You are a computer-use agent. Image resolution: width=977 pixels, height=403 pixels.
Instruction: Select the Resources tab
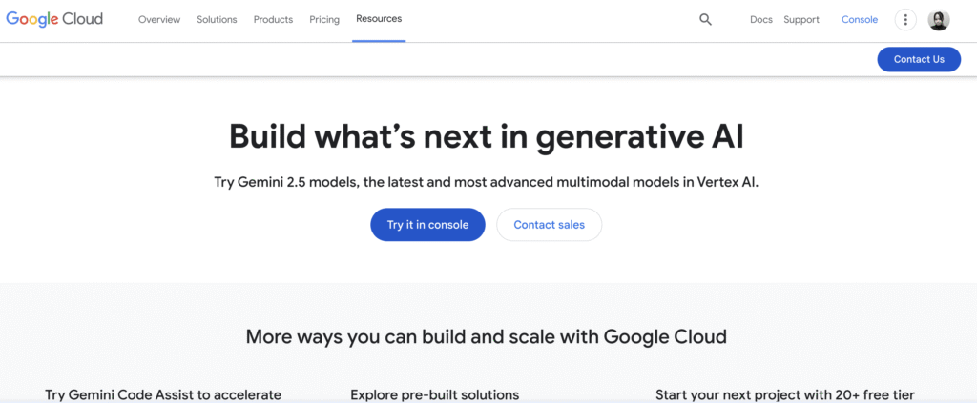[x=379, y=19]
